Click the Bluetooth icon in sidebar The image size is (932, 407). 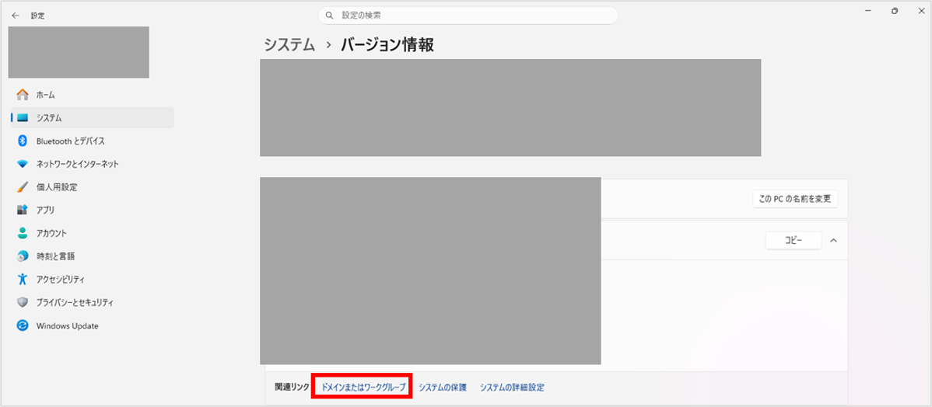[23, 141]
